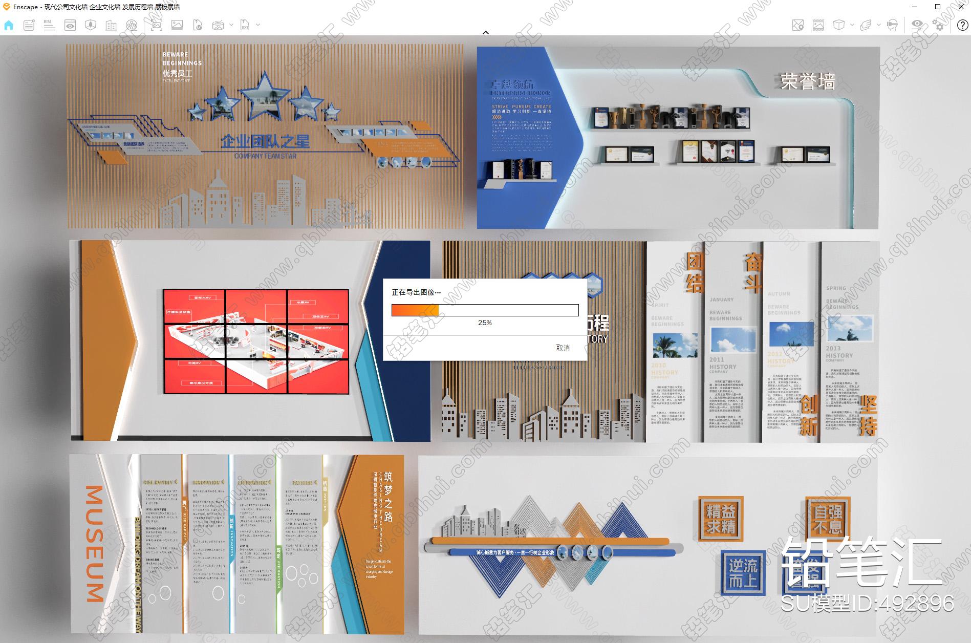The height and width of the screenshot is (643, 971).
Task: Open the Help question mark icon
Action: click(x=962, y=25)
